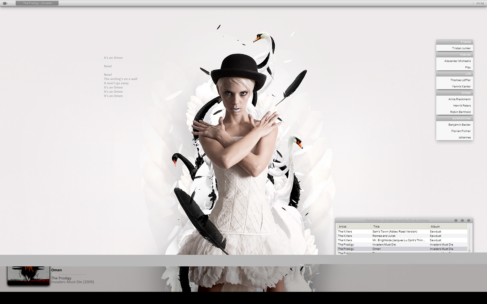Click The Killers artist in Sam's Town row
The image size is (487, 304).
point(345,232)
